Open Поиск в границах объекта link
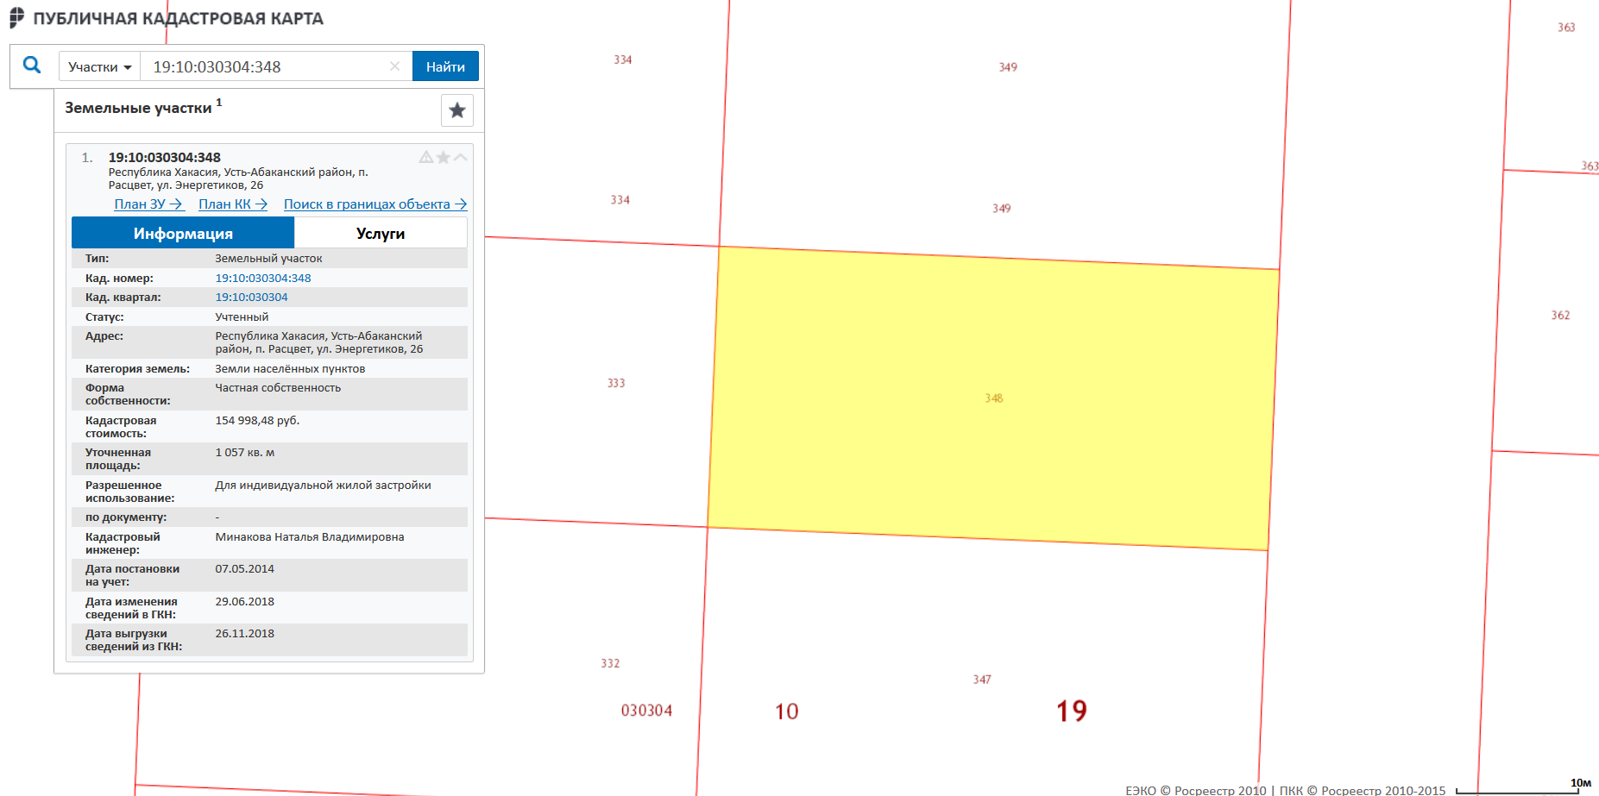1599x796 pixels. tap(375, 204)
